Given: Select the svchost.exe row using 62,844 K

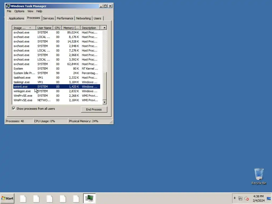Looking at the screenshot, I should [x=57, y=64].
